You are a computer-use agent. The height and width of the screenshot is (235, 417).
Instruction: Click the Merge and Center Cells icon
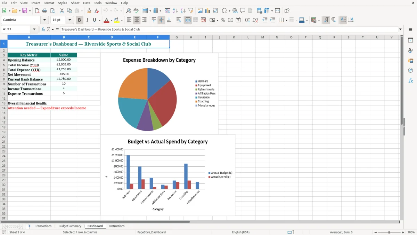pos(188,20)
